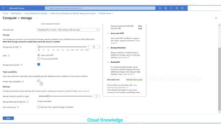Screen dimensions: 221x124
Task: Open Learn more link in Backup Retention
Action: [x=124, y=58]
